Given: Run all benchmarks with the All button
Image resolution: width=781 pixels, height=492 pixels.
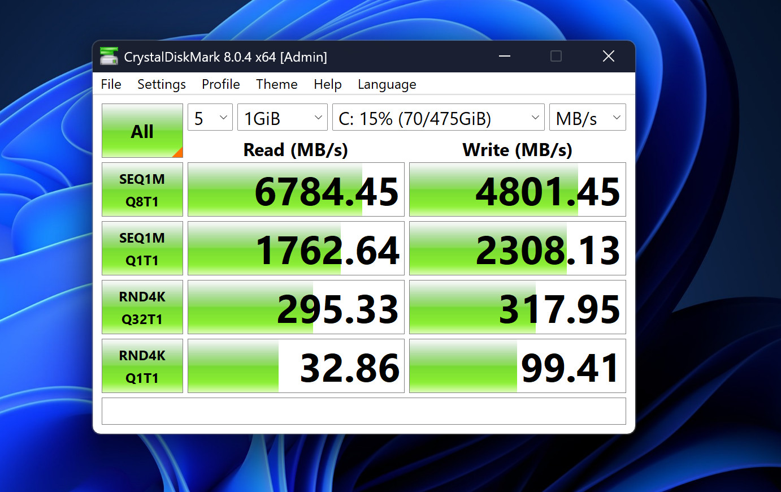Looking at the screenshot, I should (x=142, y=131).
